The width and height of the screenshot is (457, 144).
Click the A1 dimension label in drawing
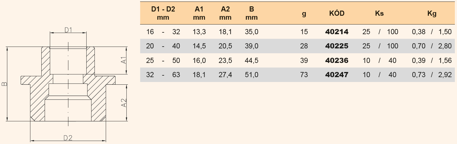point(124,60)
